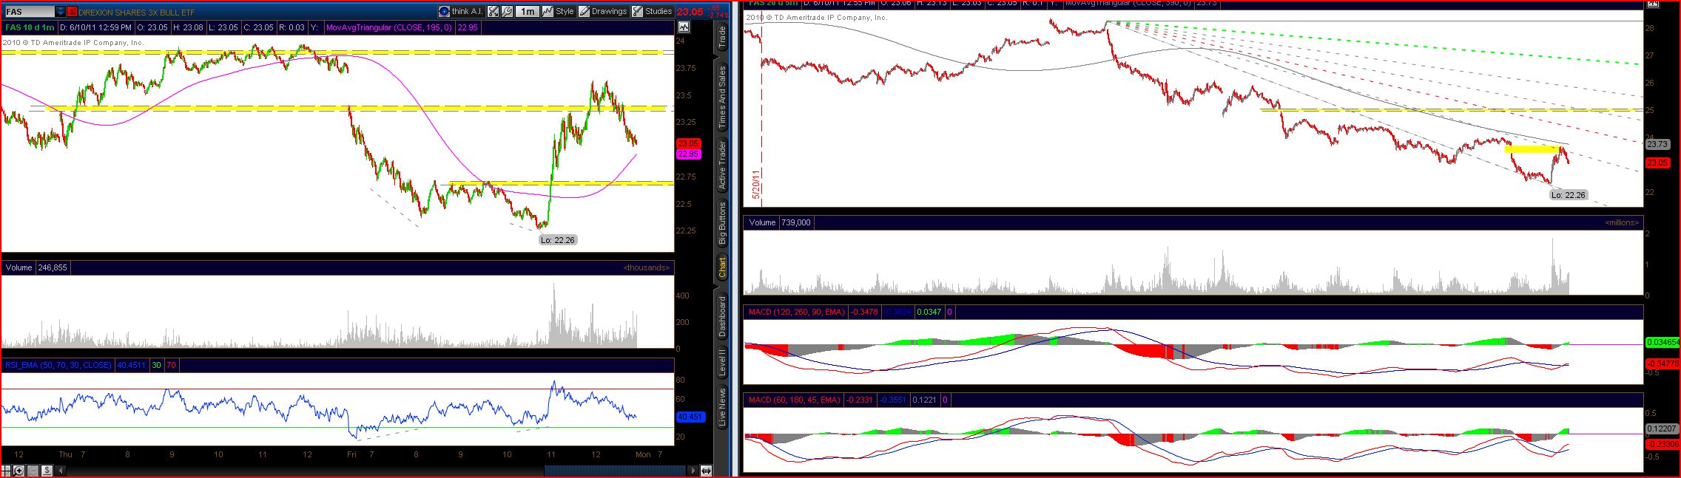Switch to Dashboard side tab
The height and width of the screenshot is (478, 1681).
point(722,316)
